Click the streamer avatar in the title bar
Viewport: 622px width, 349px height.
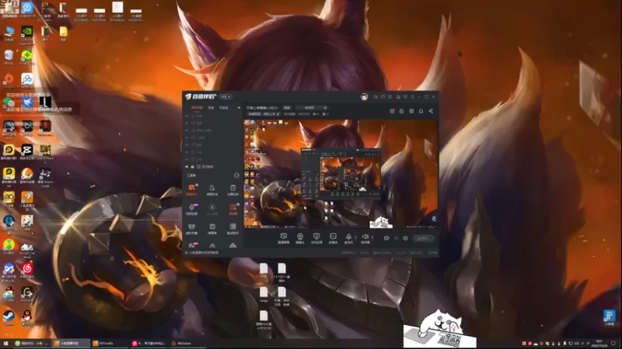[364, 97]
